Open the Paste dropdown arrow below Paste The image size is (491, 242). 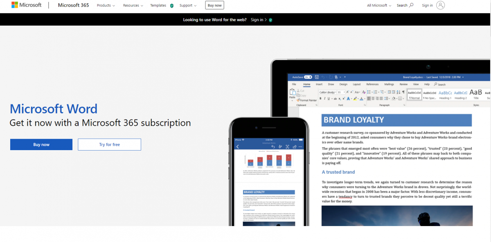click(292, 101)
